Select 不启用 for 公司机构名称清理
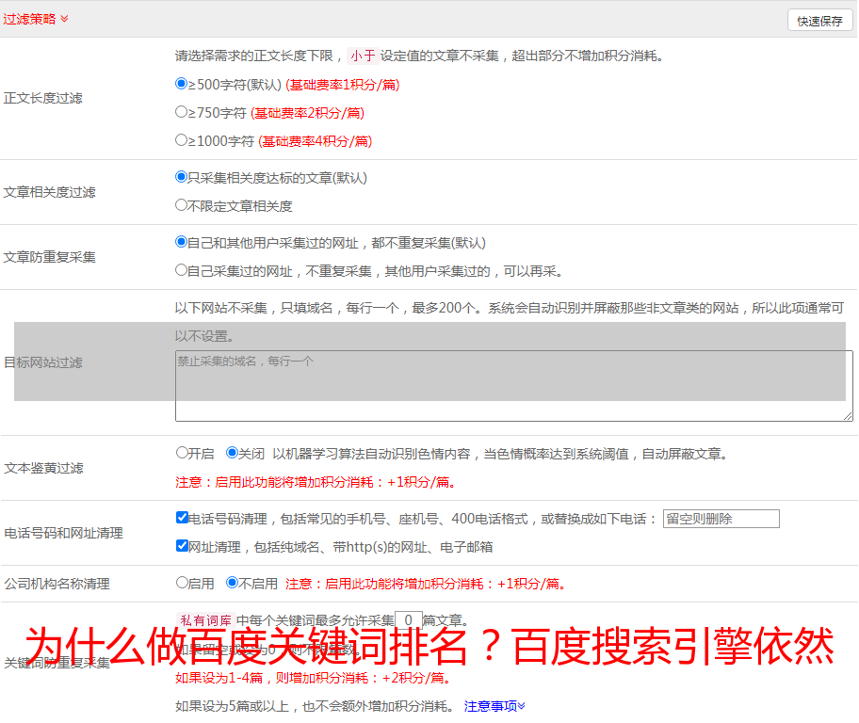859x723 pixels. pyautogui.click(x=232, y=583)
